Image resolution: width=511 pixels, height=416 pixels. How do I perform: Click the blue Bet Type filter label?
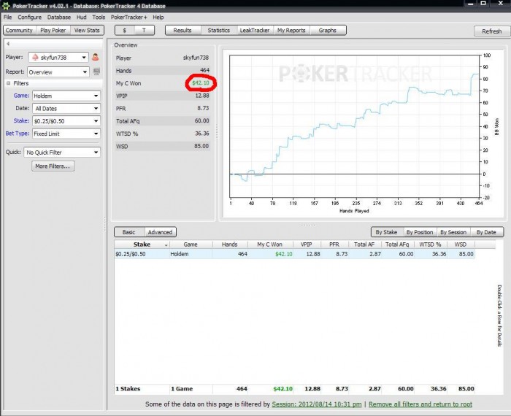(18, 134)
